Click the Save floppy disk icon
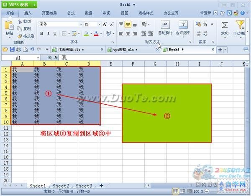251x196 pixels. point(12,50)
